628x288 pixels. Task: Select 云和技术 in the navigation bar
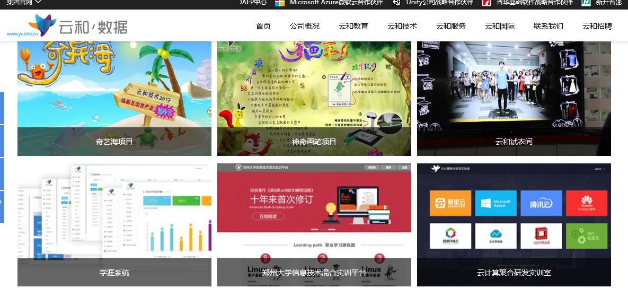402,26
